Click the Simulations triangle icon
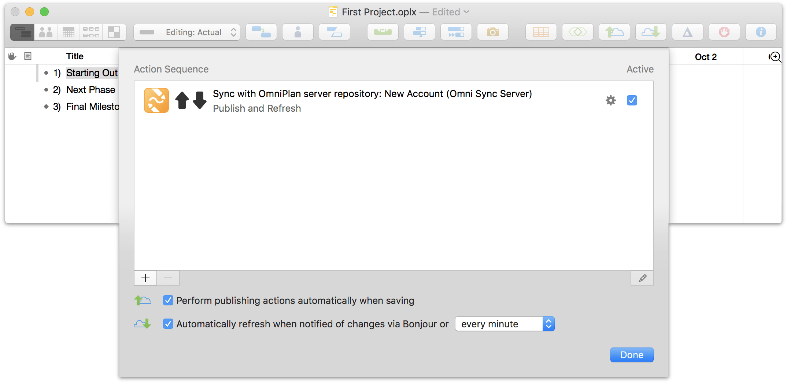Image resolution: width=787 pixels, height=383 pixels. (x=688, y=32)
